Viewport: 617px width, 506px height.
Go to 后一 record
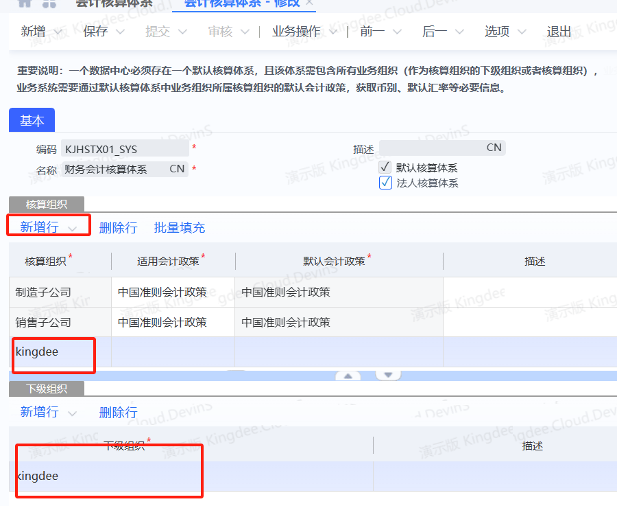435,31
